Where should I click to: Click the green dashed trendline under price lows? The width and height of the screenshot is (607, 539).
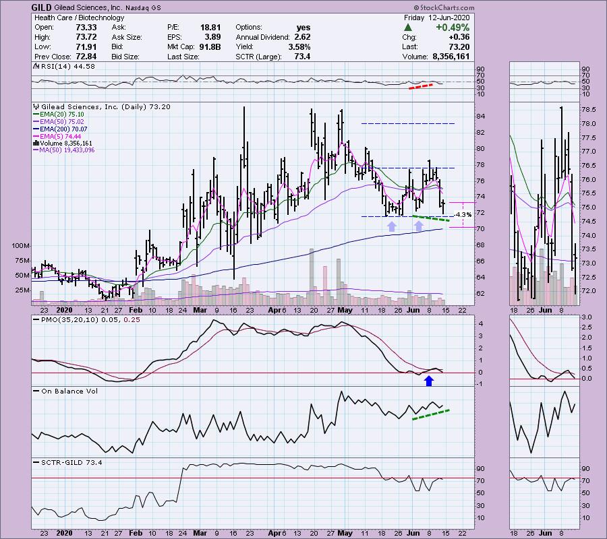point(430,218)
